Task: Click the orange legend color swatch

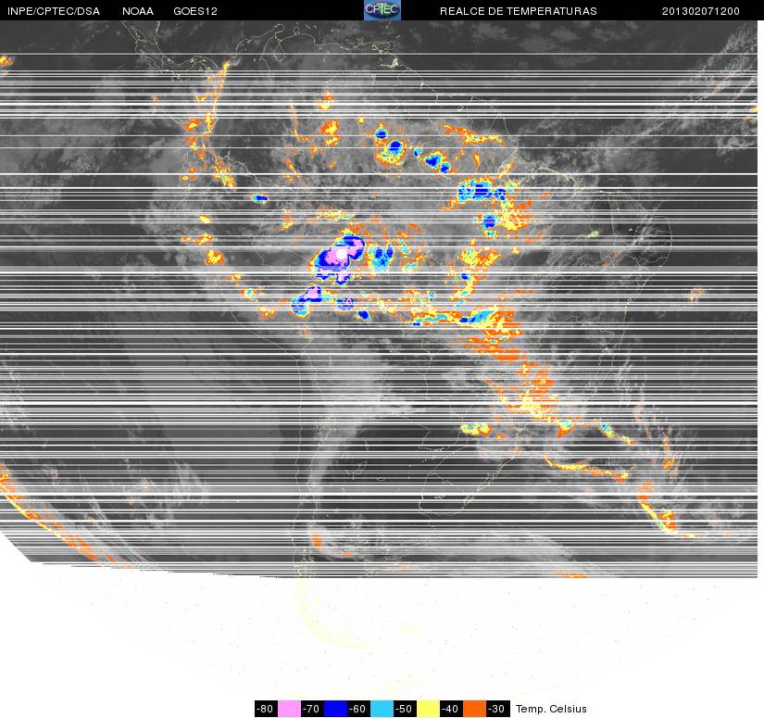Action: tap(474, 709)
